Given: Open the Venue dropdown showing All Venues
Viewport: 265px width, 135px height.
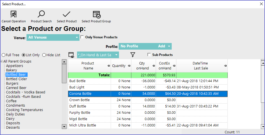Looking at the screenshot, I should pyautogui.click(x=77, y=37).
